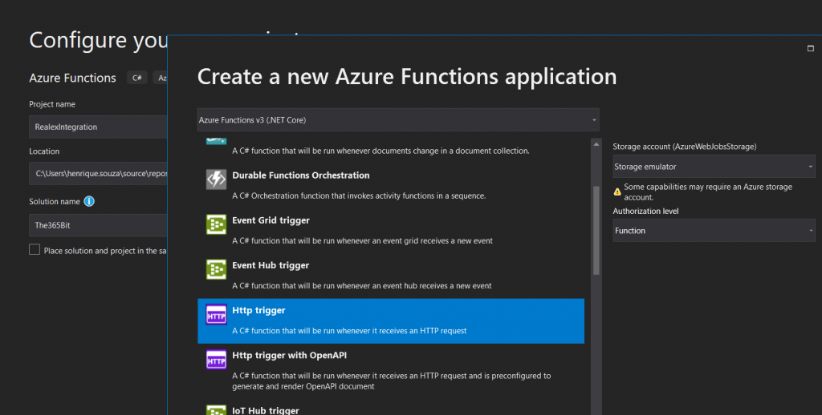Select the Event Grid trigger template
The image size is (822, 415).
[391, 231]
